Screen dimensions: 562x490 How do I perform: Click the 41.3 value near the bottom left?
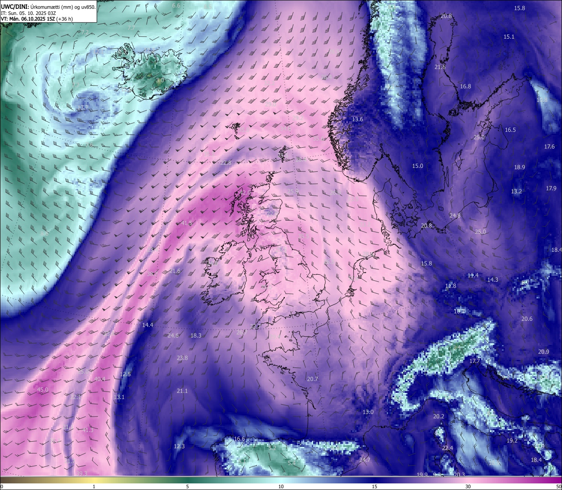(88, 430)
